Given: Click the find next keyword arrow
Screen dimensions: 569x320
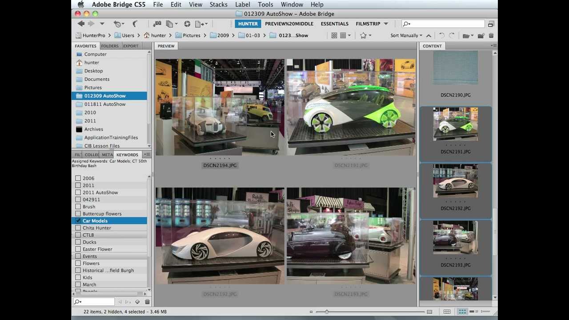Looking at the screenshot, I should (128, 302).
